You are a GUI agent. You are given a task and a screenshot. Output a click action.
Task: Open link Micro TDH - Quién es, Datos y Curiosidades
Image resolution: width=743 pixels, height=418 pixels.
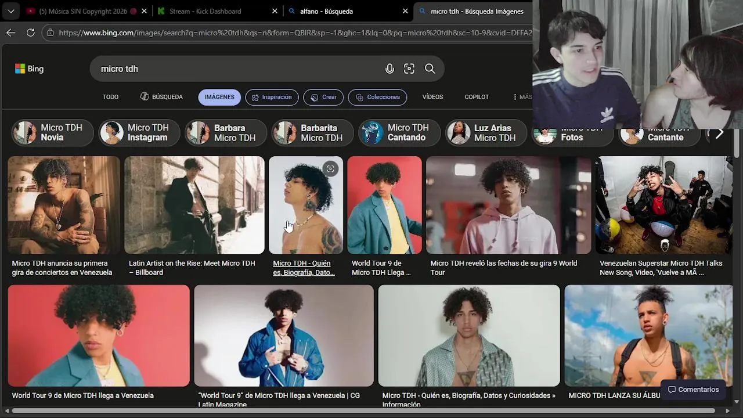click(x=469, y=400)
